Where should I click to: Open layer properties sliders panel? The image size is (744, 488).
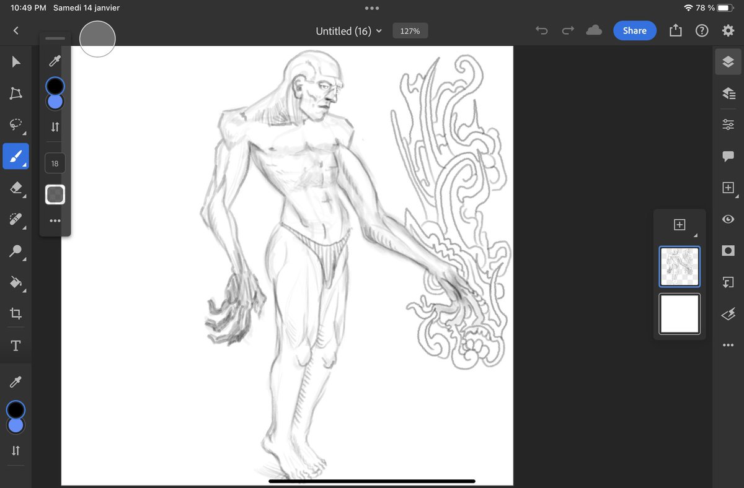pos(728,125)
